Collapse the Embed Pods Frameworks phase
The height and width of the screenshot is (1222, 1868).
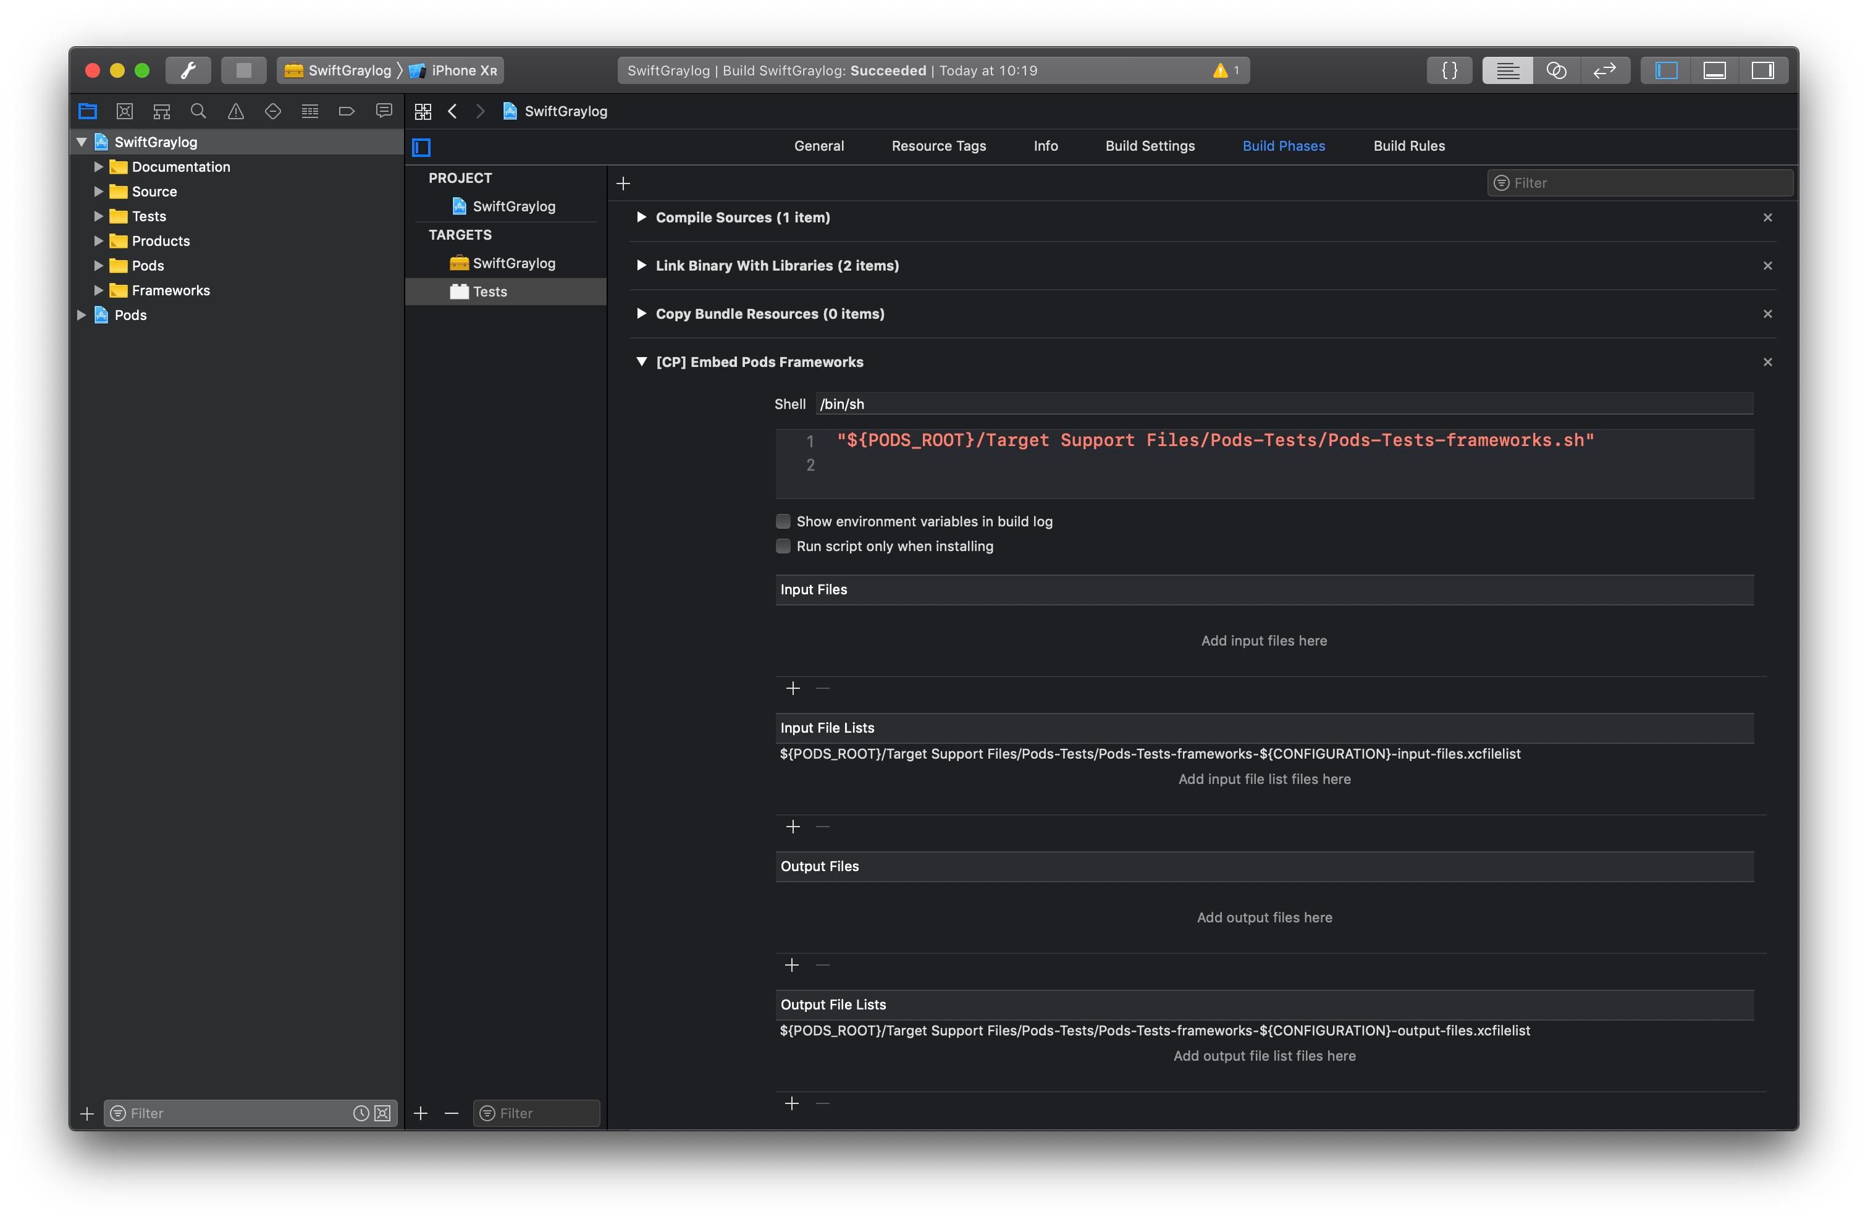coord(641,362)
